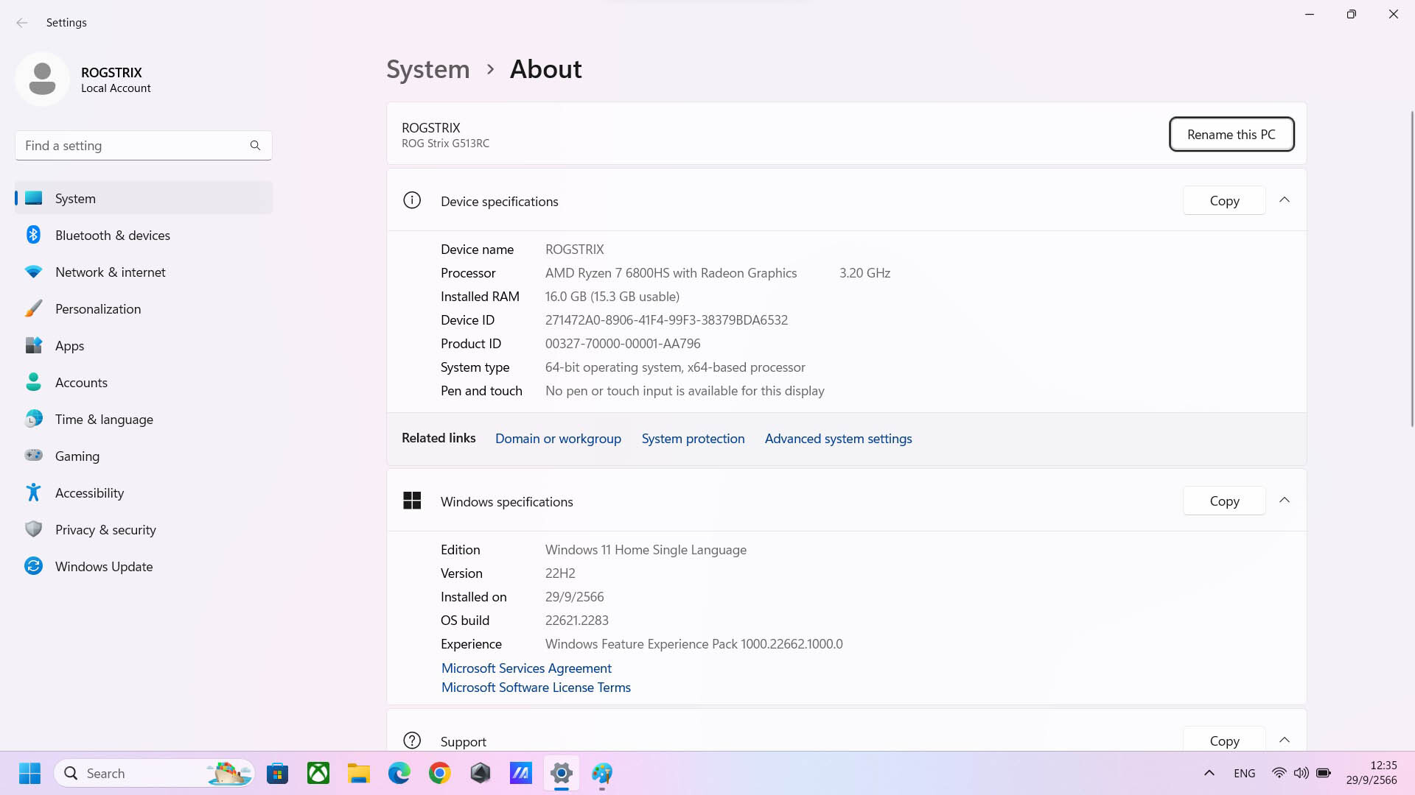Click the page vertical scrollbar
This screenshot has height=795, width=1415.
(1411, 269)
